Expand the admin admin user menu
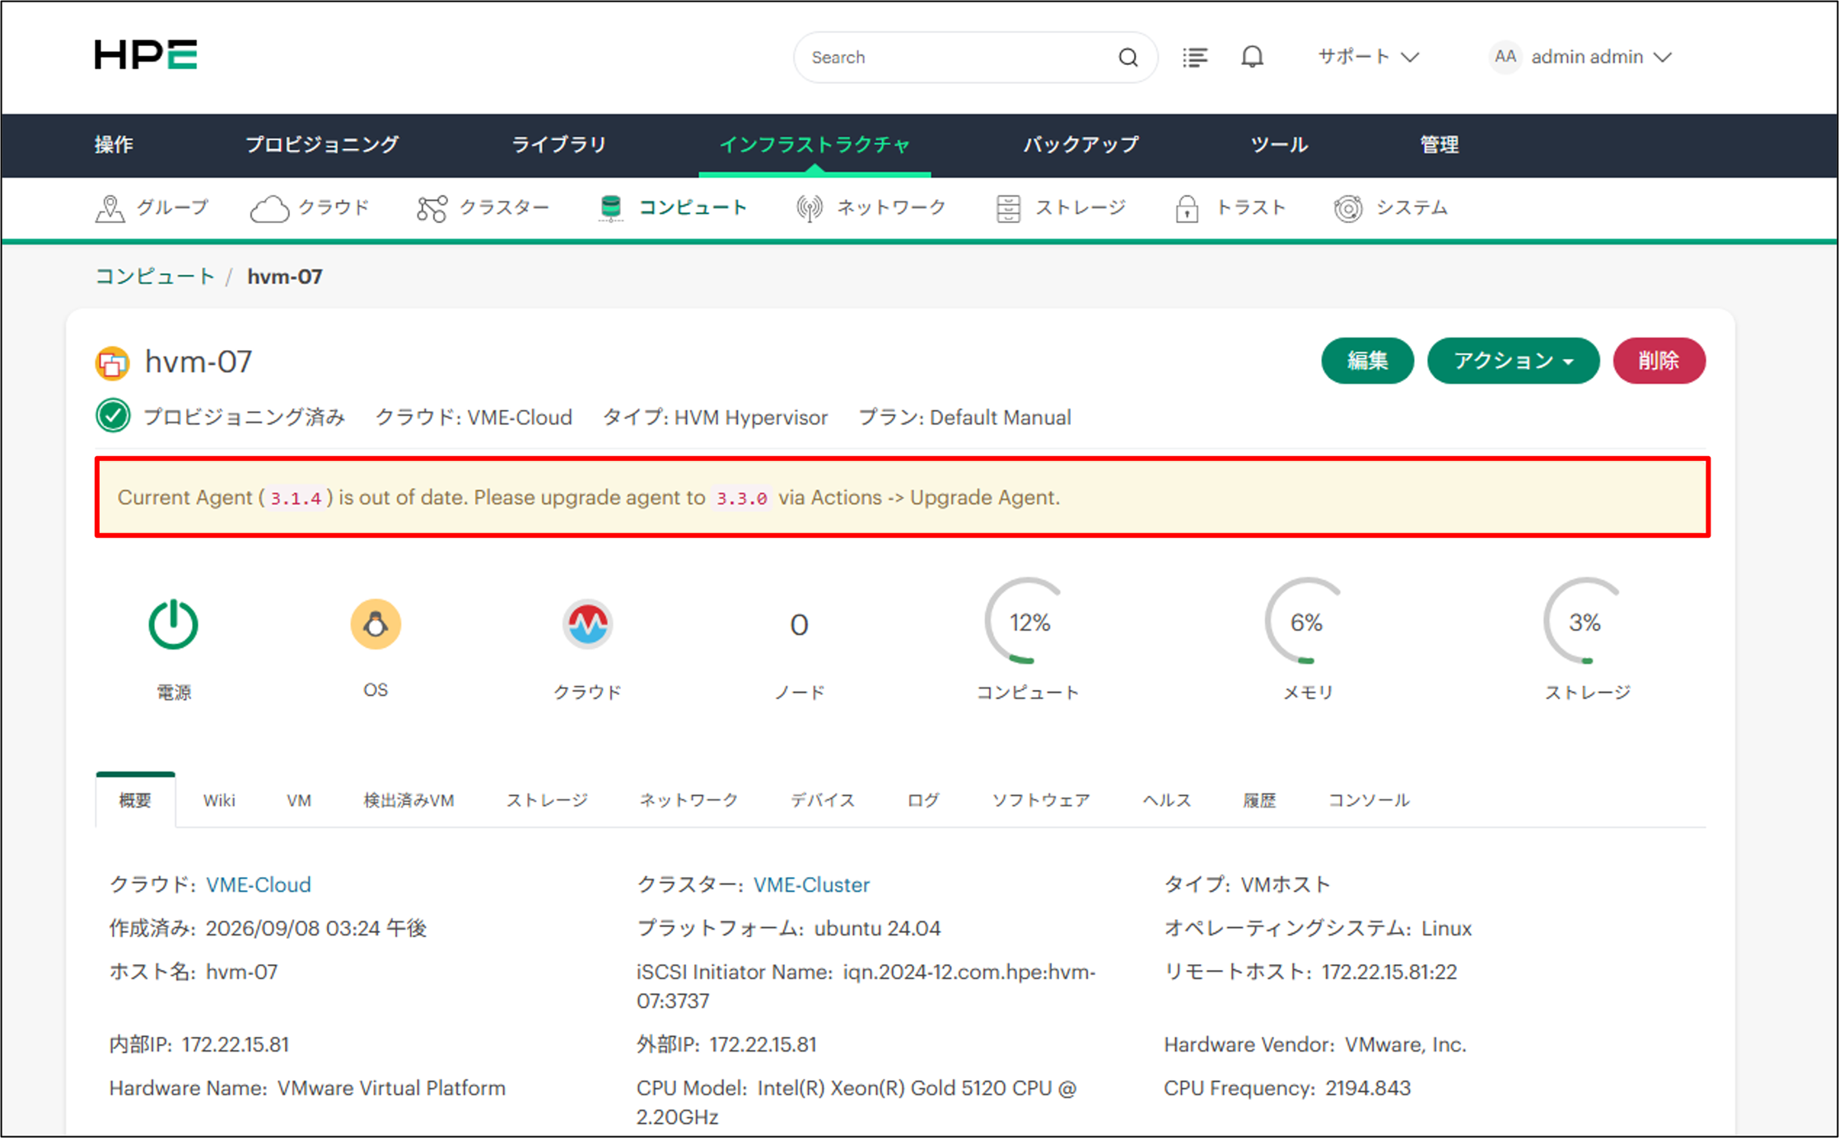This screenshot has height=1138, width=1839. pyautogui.click(x=1601, y=57)
